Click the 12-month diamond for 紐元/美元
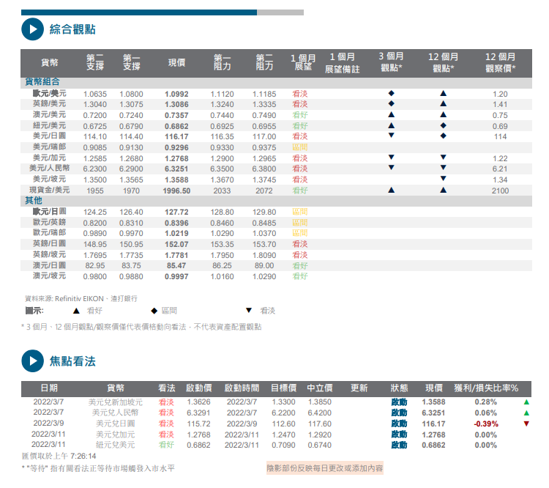The image size is (549, 488). click(444, 125)
